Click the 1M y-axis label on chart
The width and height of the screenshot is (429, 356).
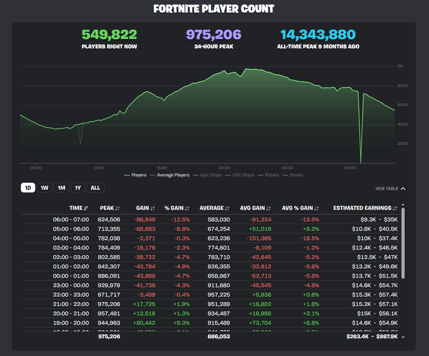[x=400, y=66]
